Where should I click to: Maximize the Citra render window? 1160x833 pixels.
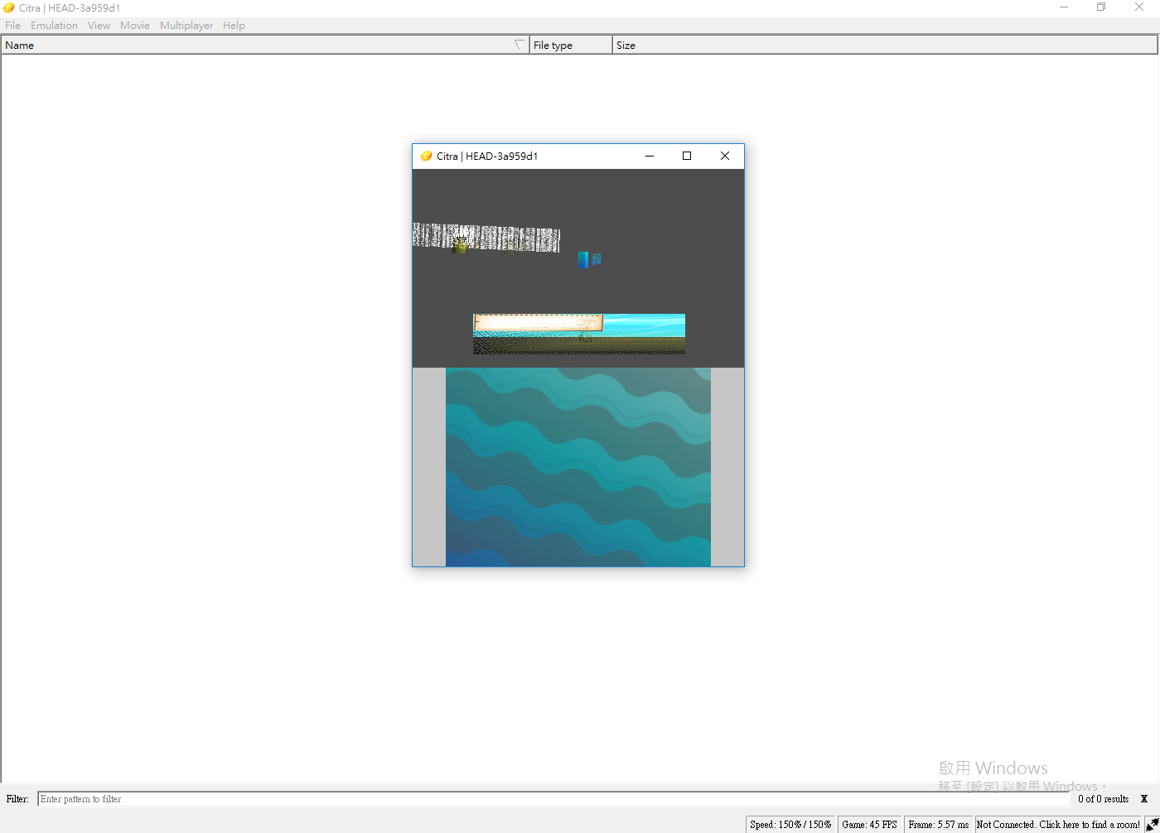pos(687,156)
